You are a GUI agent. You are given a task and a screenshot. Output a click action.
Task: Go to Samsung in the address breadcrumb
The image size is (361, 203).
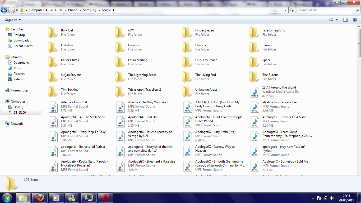coord(90,10)
